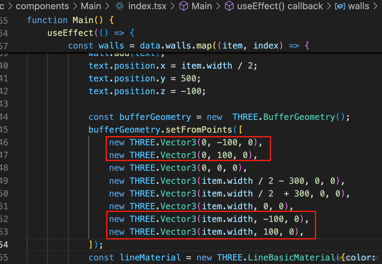Screen dimensions: 382x264
Task: Jump to sticky line 'useEffect(() => {'
Action: (x=91, y=33)
